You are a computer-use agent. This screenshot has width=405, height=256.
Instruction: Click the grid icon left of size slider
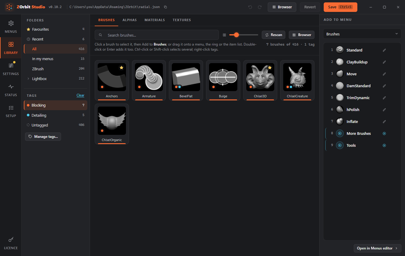coord(224,35)
